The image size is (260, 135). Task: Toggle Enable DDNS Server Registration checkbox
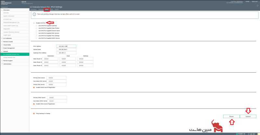click(x=34, y=88)
